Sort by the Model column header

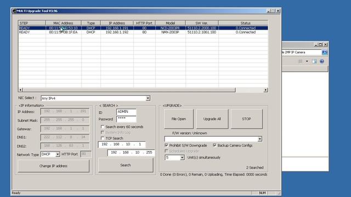coord(171,23)
